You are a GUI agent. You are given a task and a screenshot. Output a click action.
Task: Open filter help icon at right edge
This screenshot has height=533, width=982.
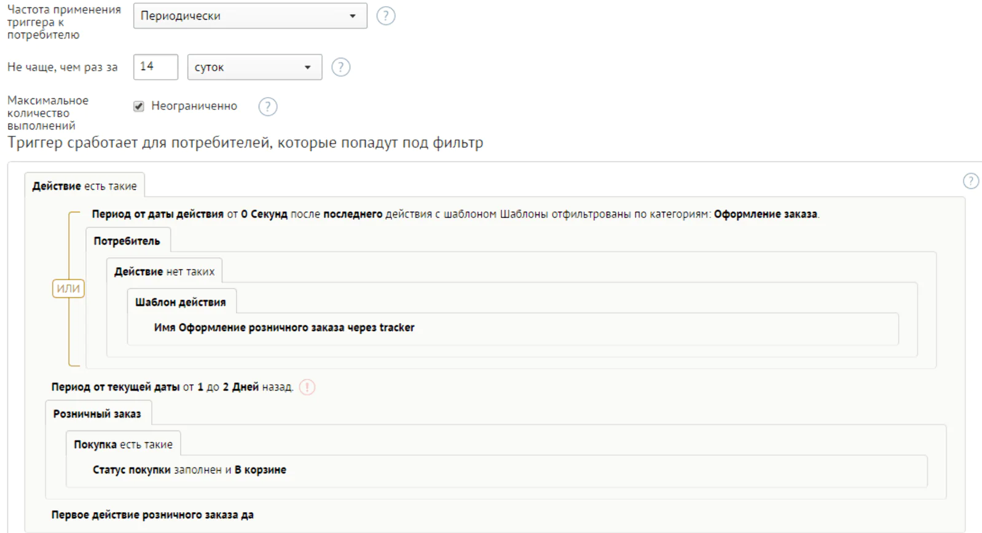(x=970, y=181)
